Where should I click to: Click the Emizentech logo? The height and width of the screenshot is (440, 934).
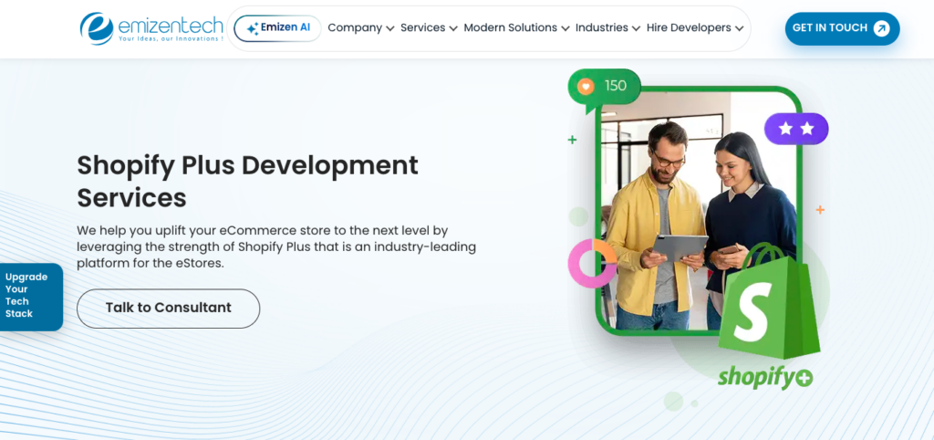(152, 28)
